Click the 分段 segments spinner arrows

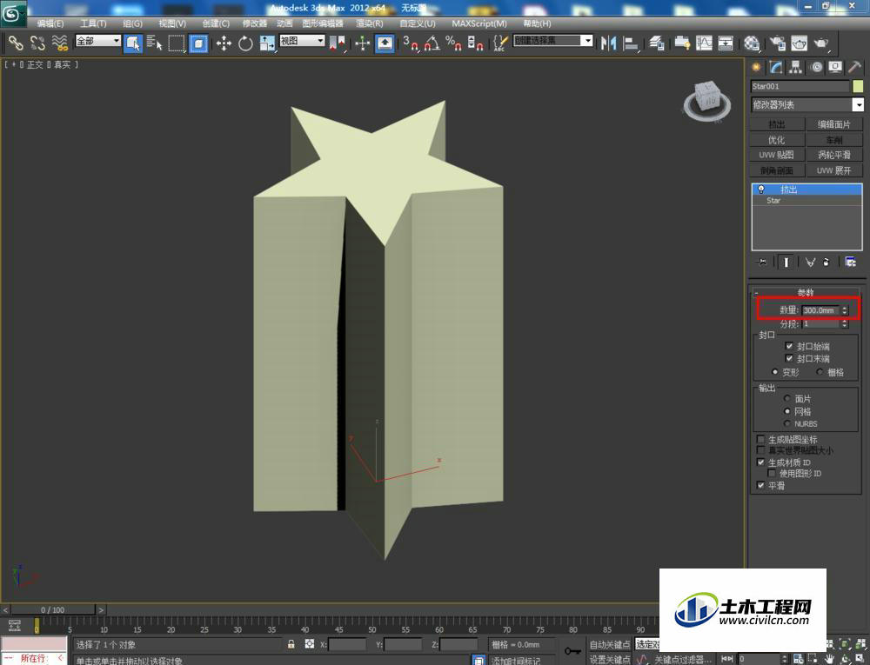845,323
